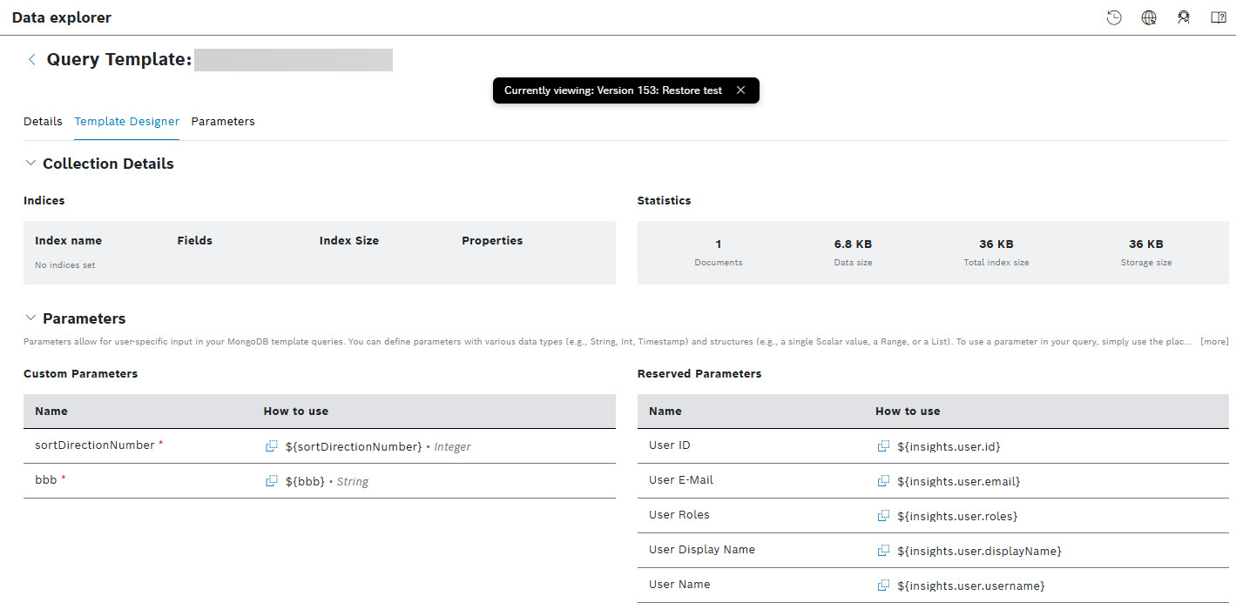The image size is (1236, 609).
Task: Switch to the Details tab
Action: [x=43, y=122]
